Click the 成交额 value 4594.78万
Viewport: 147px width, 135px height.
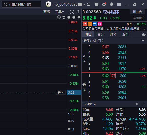pyautogui.click(x=137, y=119)
